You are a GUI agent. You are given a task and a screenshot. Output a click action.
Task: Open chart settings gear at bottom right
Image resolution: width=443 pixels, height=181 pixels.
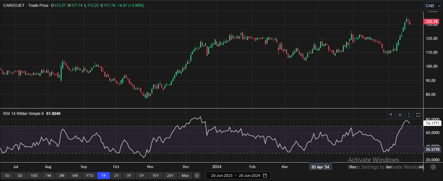(433, 175)
